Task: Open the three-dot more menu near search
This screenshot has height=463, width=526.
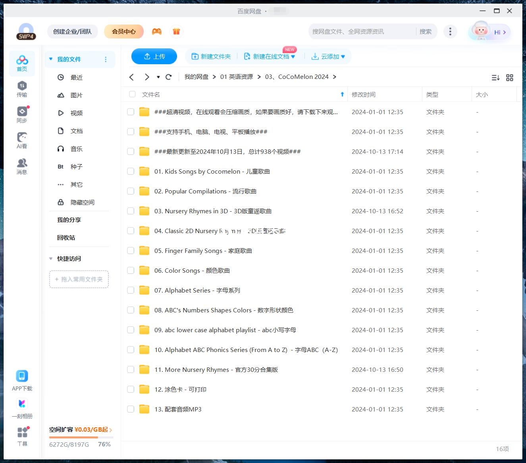Action: tap(450, 31)
